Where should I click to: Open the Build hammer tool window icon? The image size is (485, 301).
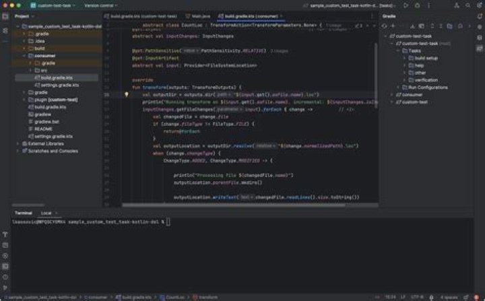click(x=5, y=234)
